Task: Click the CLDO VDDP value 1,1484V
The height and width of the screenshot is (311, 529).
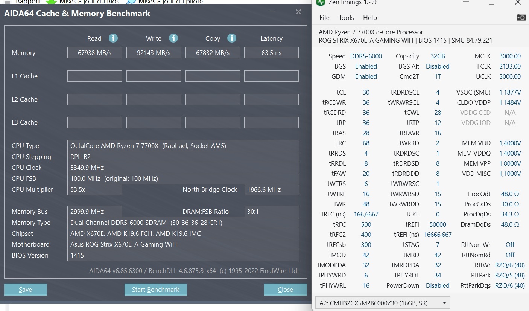Action: point(510,102)
